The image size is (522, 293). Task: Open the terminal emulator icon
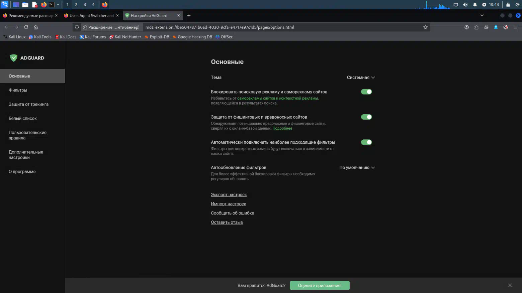click(52, 5)
